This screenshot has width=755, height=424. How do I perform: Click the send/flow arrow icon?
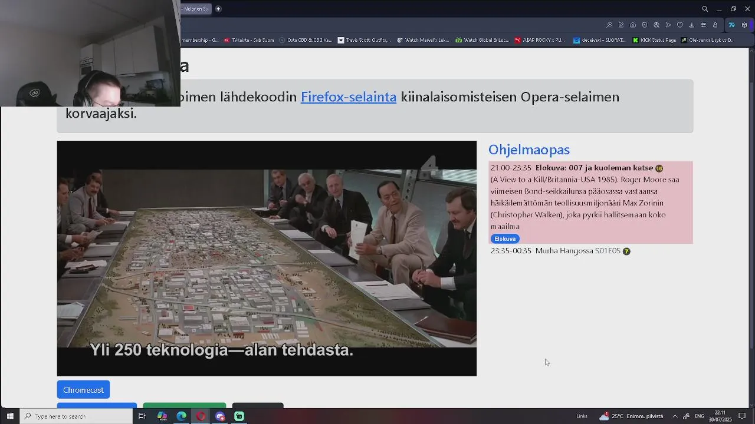click(668, 25)
